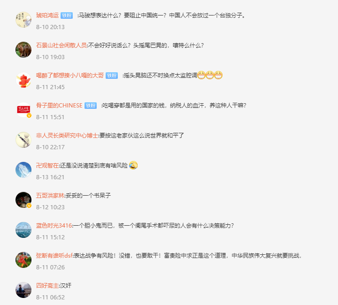Click the last grinning emoji after 太监腔调
The image size is (338, 305).
pos(218,75)
